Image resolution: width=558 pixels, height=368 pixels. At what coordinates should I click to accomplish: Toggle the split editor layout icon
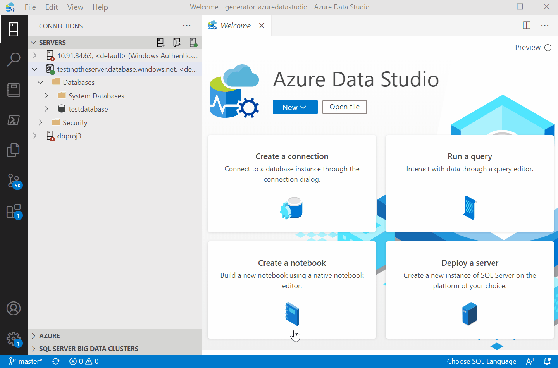click(x=526, y=25)
